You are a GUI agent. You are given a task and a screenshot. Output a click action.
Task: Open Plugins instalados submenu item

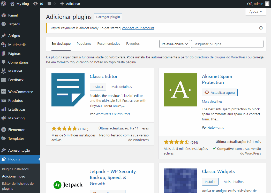[15, 169]
